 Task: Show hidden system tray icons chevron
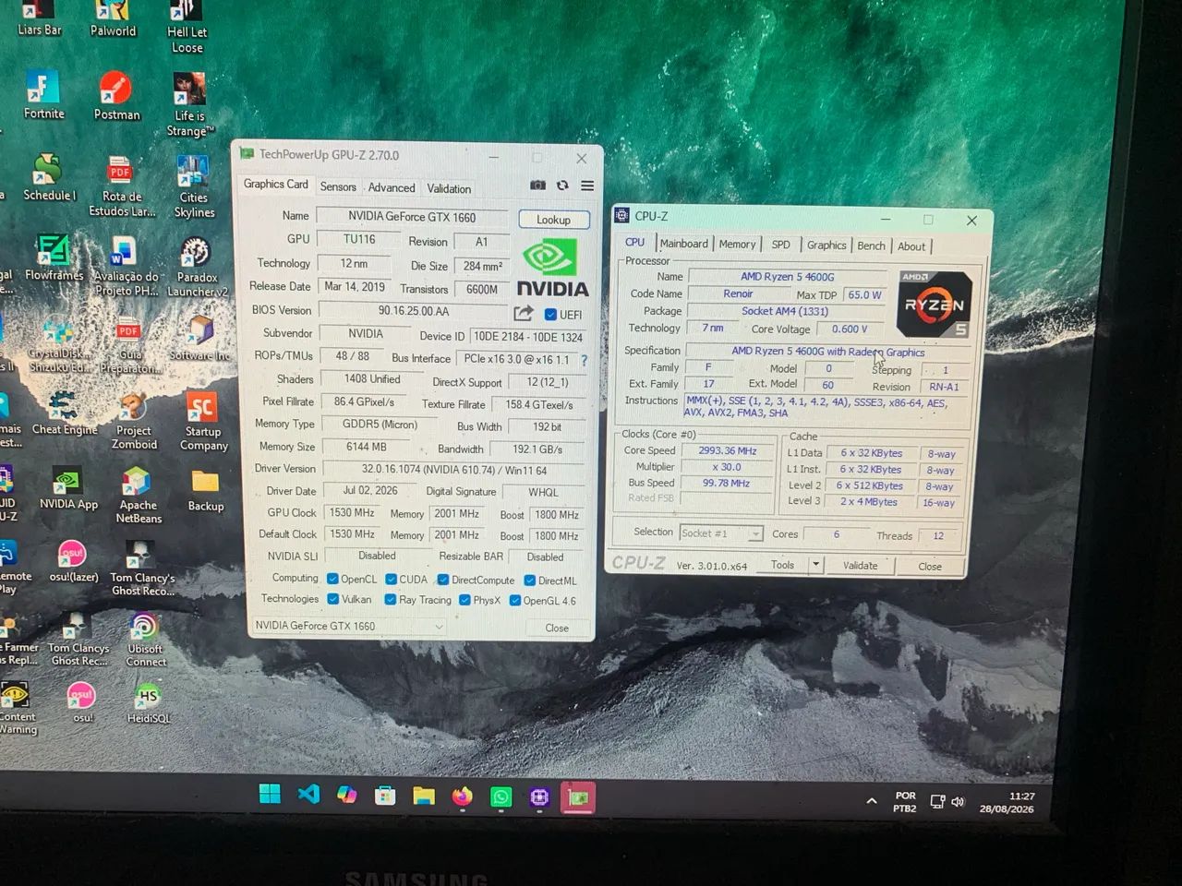871,801
